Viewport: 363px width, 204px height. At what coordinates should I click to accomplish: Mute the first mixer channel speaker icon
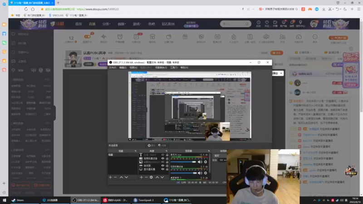tap(200, 162)
